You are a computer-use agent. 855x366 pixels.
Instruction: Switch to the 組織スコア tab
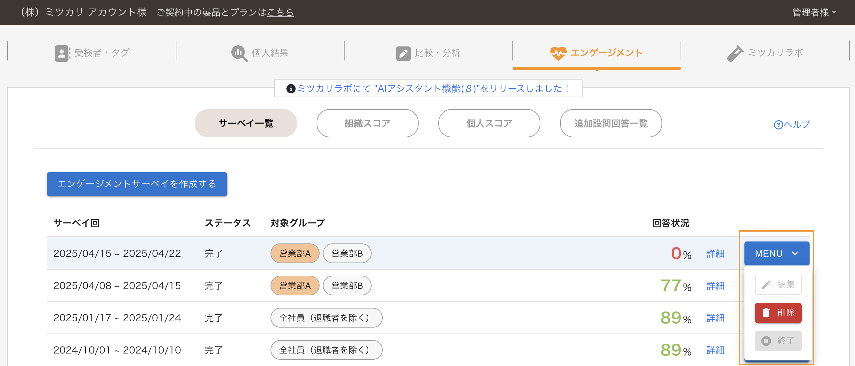coord(367,123)
